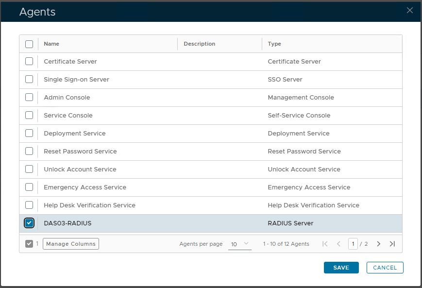Toggle the select-all checkbox in header

(x=29, y=44)
